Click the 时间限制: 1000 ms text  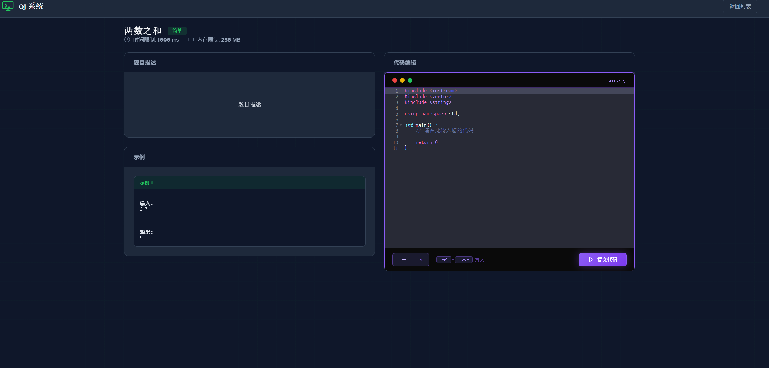coord(156,40)
